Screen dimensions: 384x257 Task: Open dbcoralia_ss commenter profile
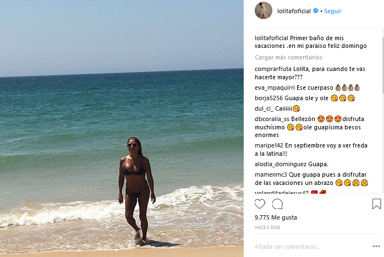272,119
